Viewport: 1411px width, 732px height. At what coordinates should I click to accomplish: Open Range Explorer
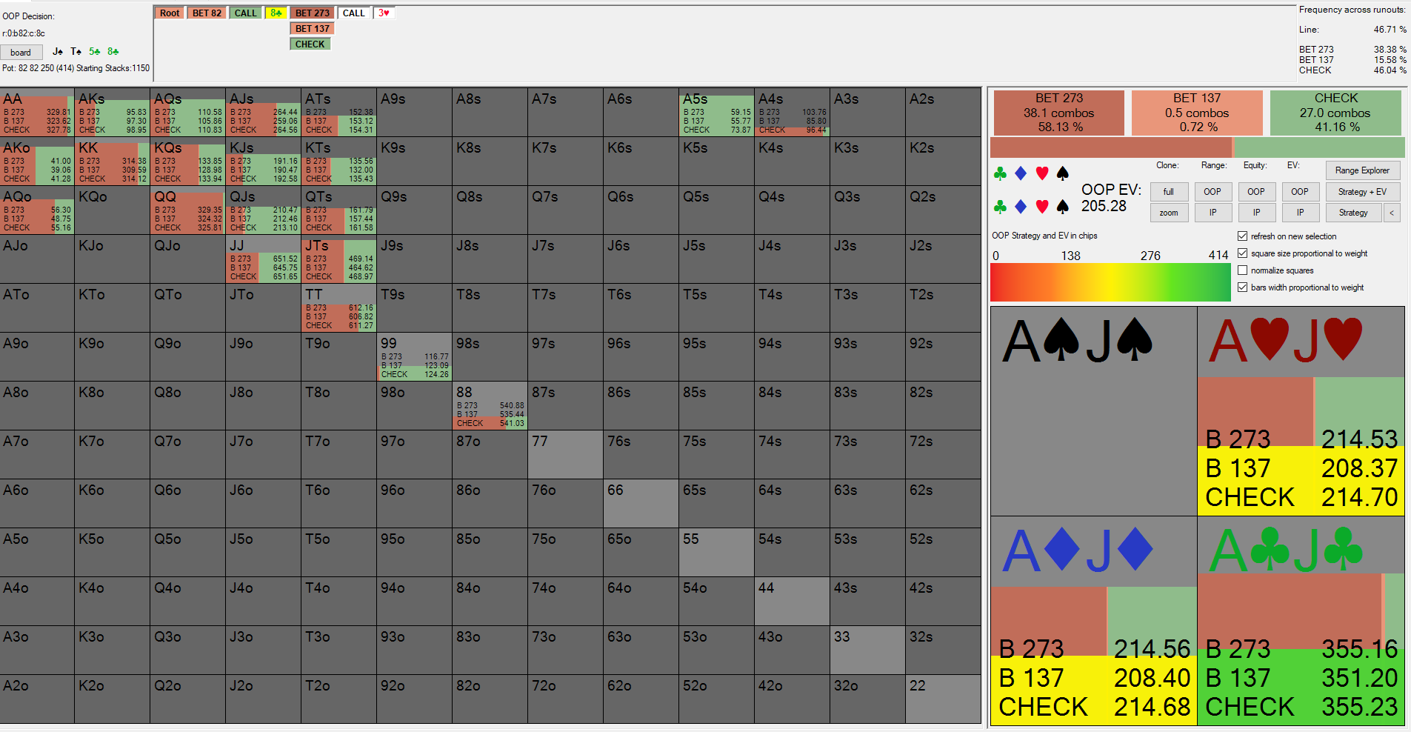click(1362, 170)
